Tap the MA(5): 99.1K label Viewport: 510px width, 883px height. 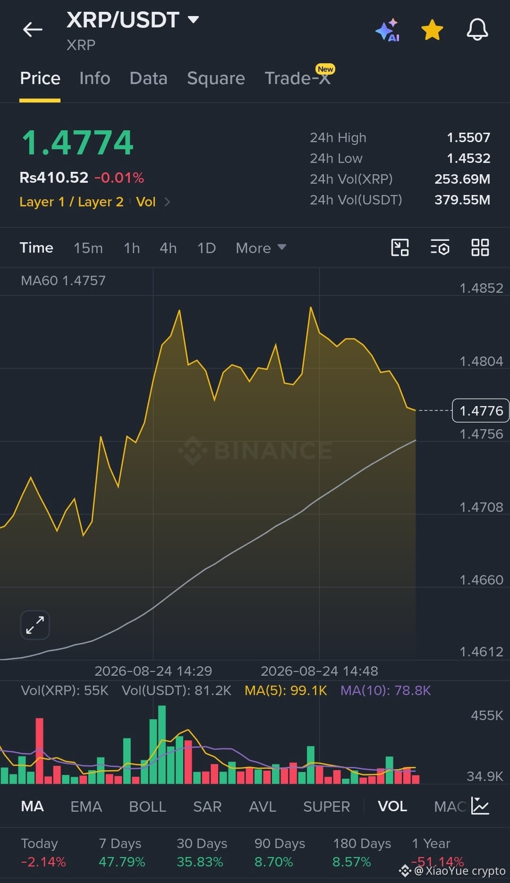(286, 690)
